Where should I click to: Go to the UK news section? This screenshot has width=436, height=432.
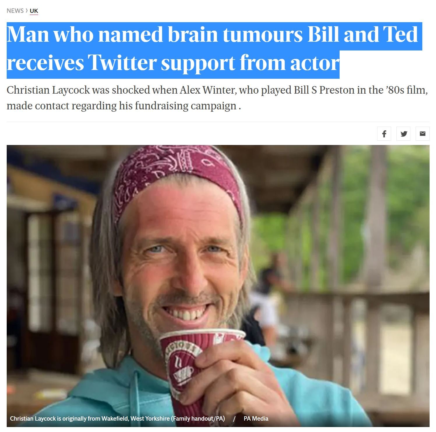[x=34, y=11]
